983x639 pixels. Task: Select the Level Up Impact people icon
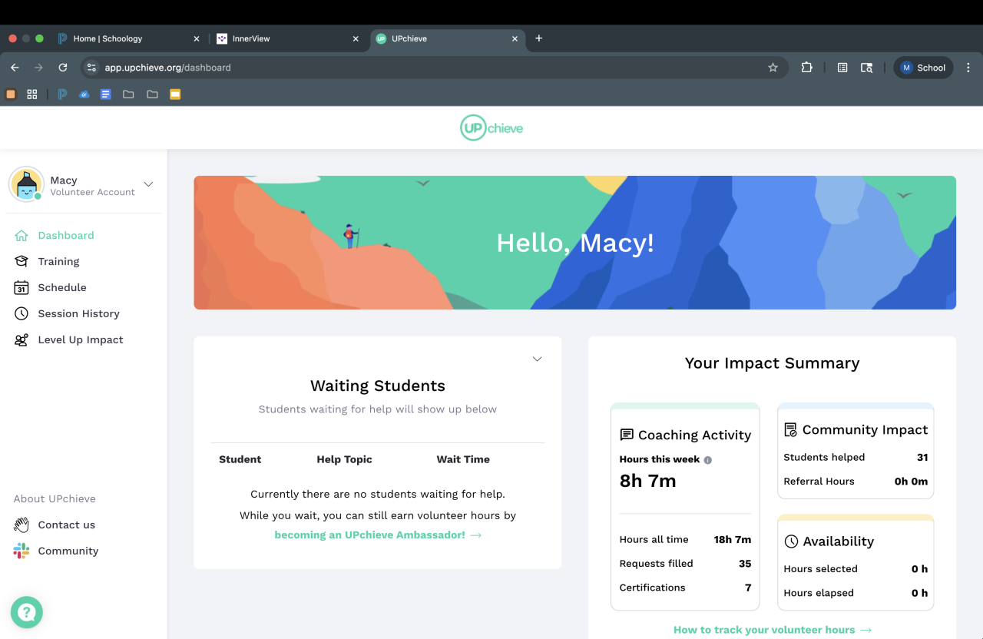tap(22, 340)
